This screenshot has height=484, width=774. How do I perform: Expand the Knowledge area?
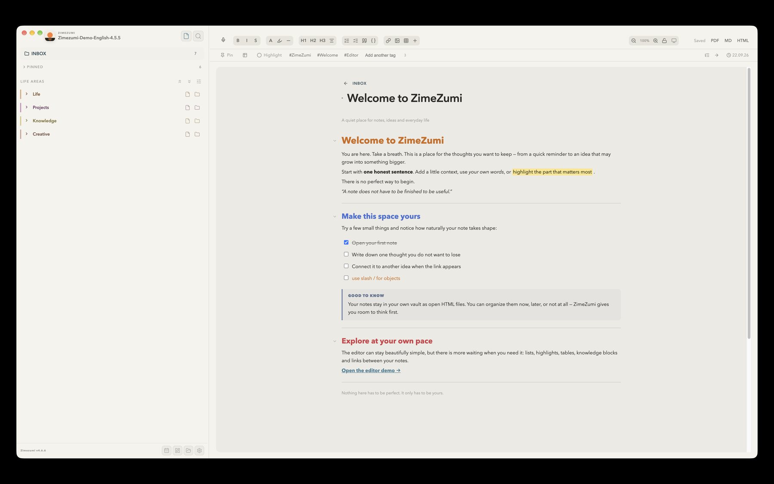click(27, 120)
